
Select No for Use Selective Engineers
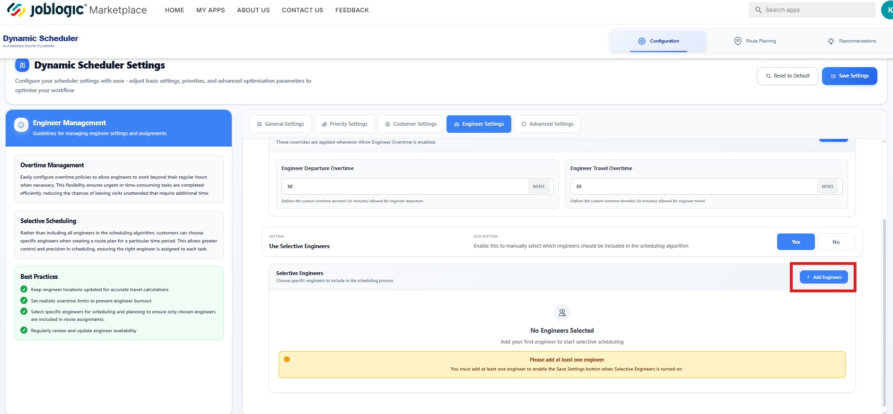click(836, 242)
